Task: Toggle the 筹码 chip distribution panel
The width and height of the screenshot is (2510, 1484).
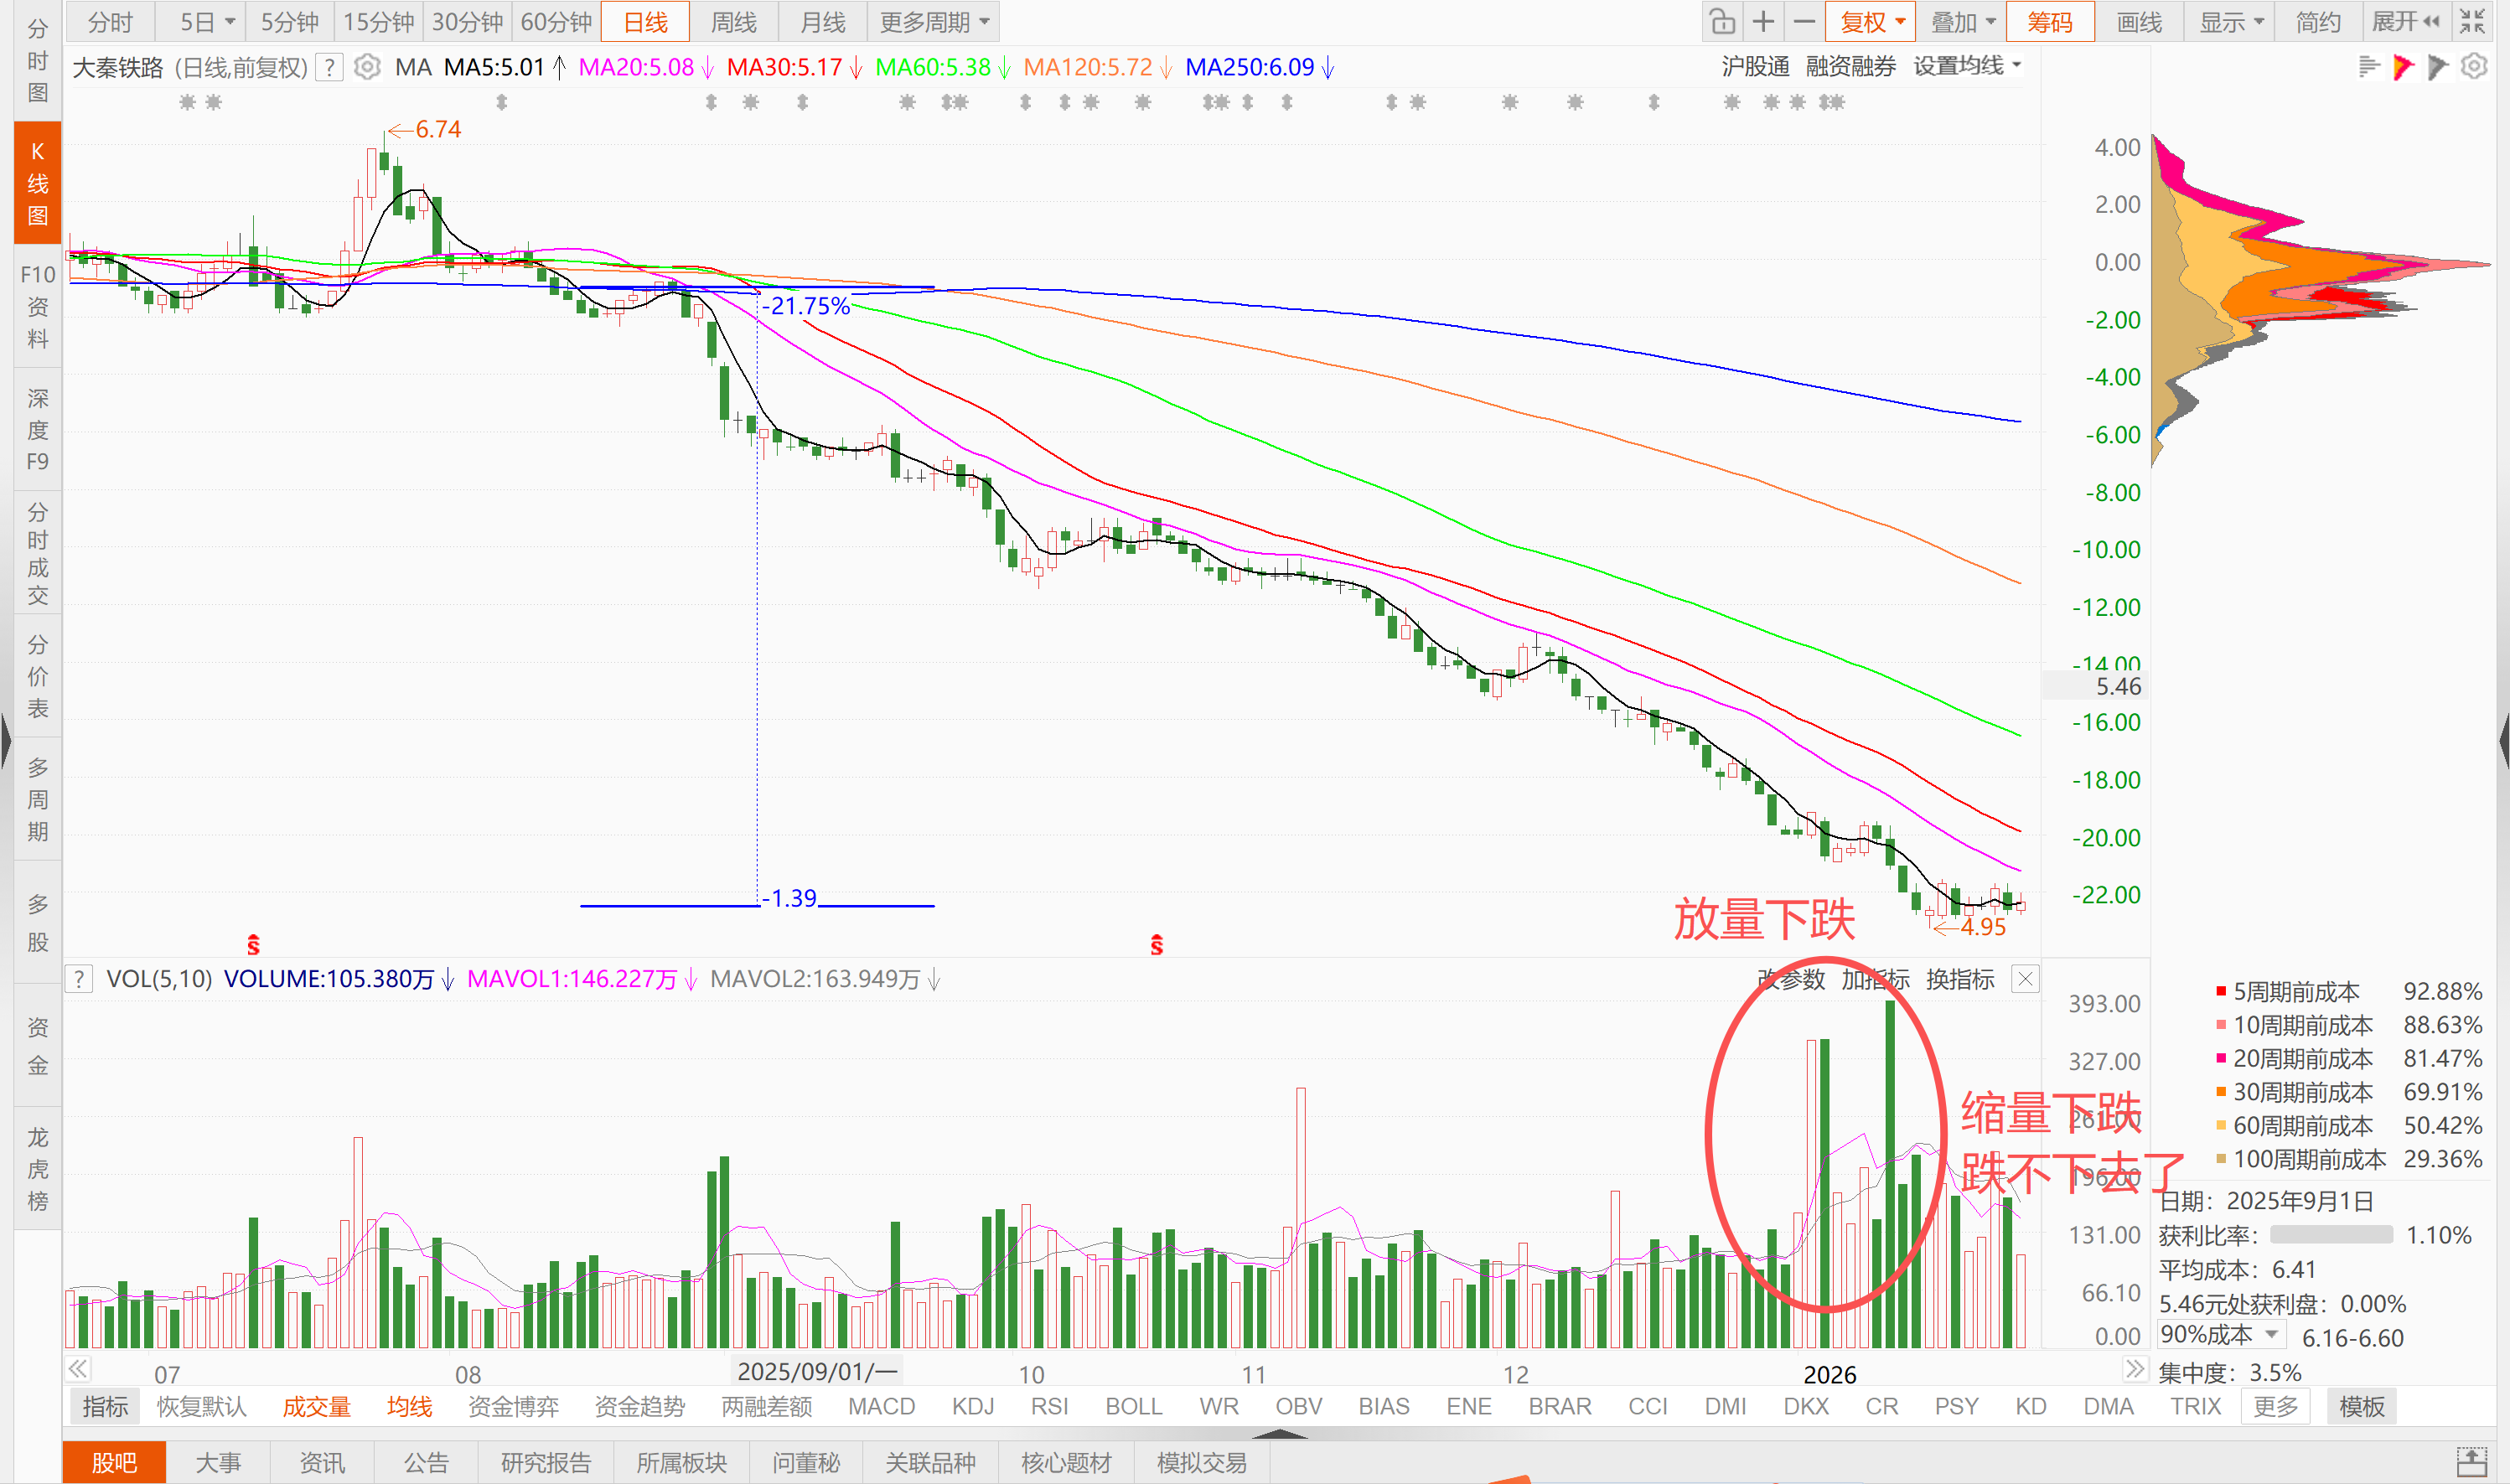Action: [x=2049, y=22]
